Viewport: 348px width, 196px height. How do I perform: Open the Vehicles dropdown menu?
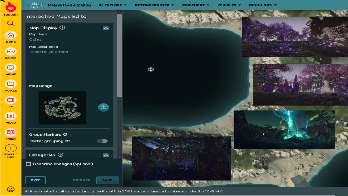229,5
